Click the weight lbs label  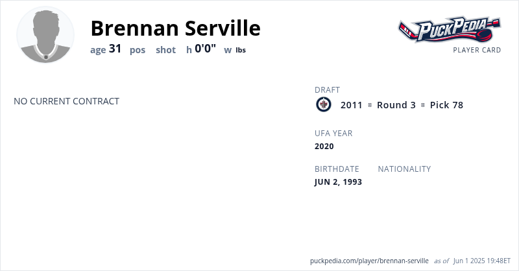click(x=240, y=50)
